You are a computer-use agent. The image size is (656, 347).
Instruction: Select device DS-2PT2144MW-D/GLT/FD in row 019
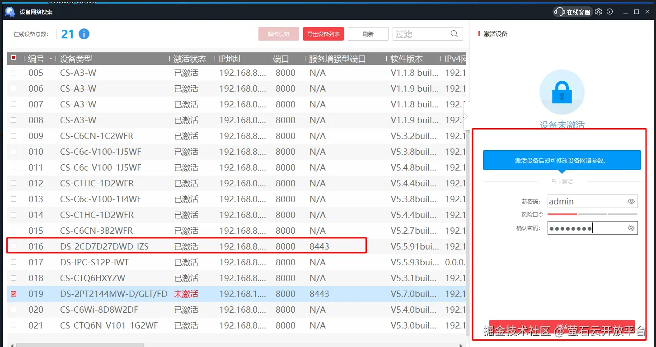tap(114, 294)
